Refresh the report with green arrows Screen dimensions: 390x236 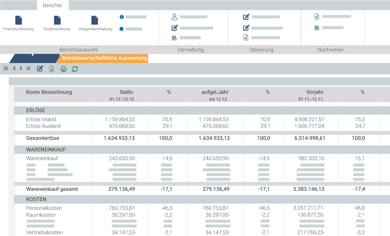coord(75,69)
